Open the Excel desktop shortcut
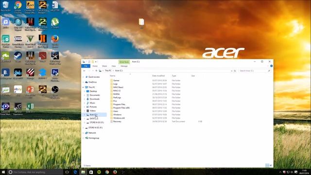Viewport: 311px width, 175px height. (30, 108)
